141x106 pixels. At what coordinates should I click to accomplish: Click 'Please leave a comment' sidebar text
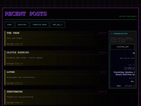pos(122,40)
